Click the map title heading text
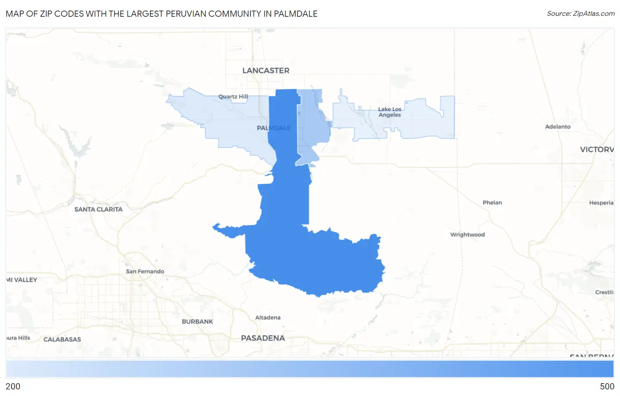This screenshot has width=620, height=396. [x=161, y=14]
